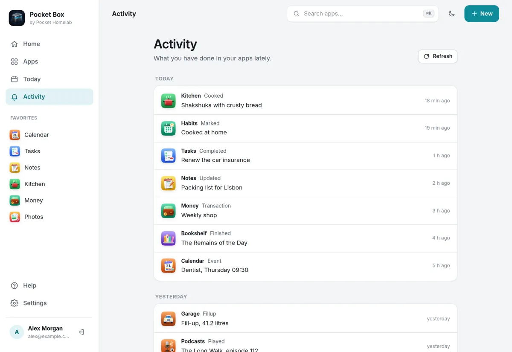The width and height of the screenshot is (512, 352).
Task: Click the search magnifier icon
Action: (297, 14)
